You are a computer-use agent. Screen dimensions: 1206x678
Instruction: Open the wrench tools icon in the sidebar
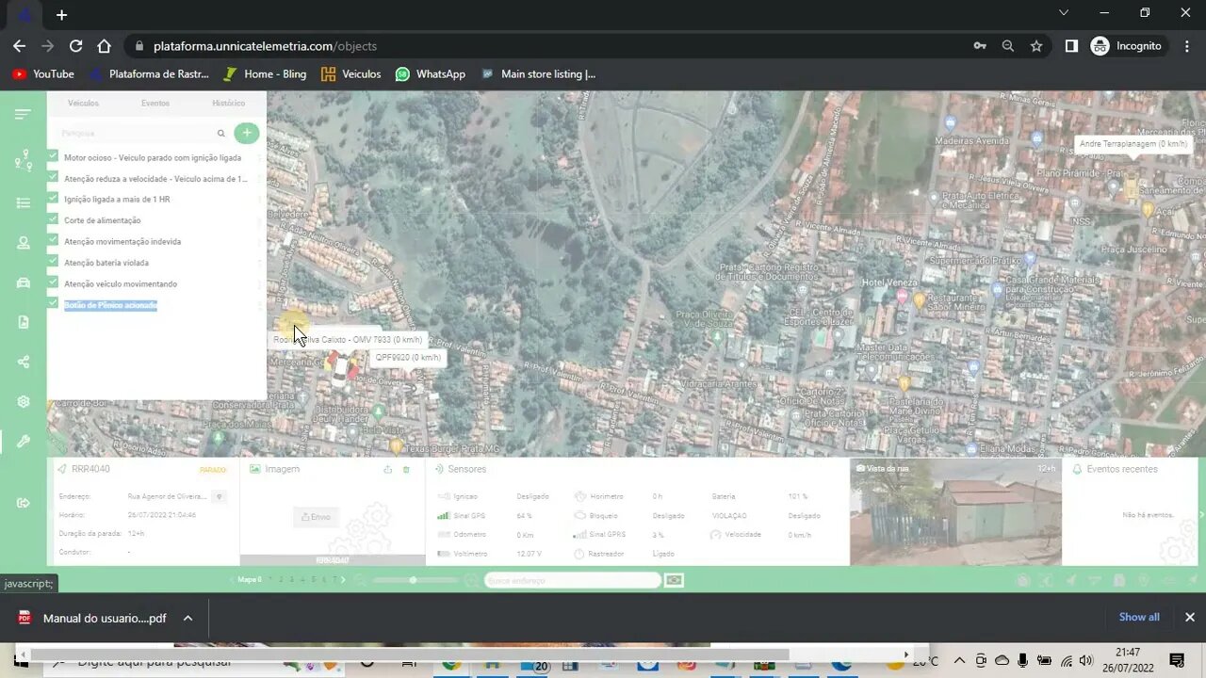(x=23, y=442)
